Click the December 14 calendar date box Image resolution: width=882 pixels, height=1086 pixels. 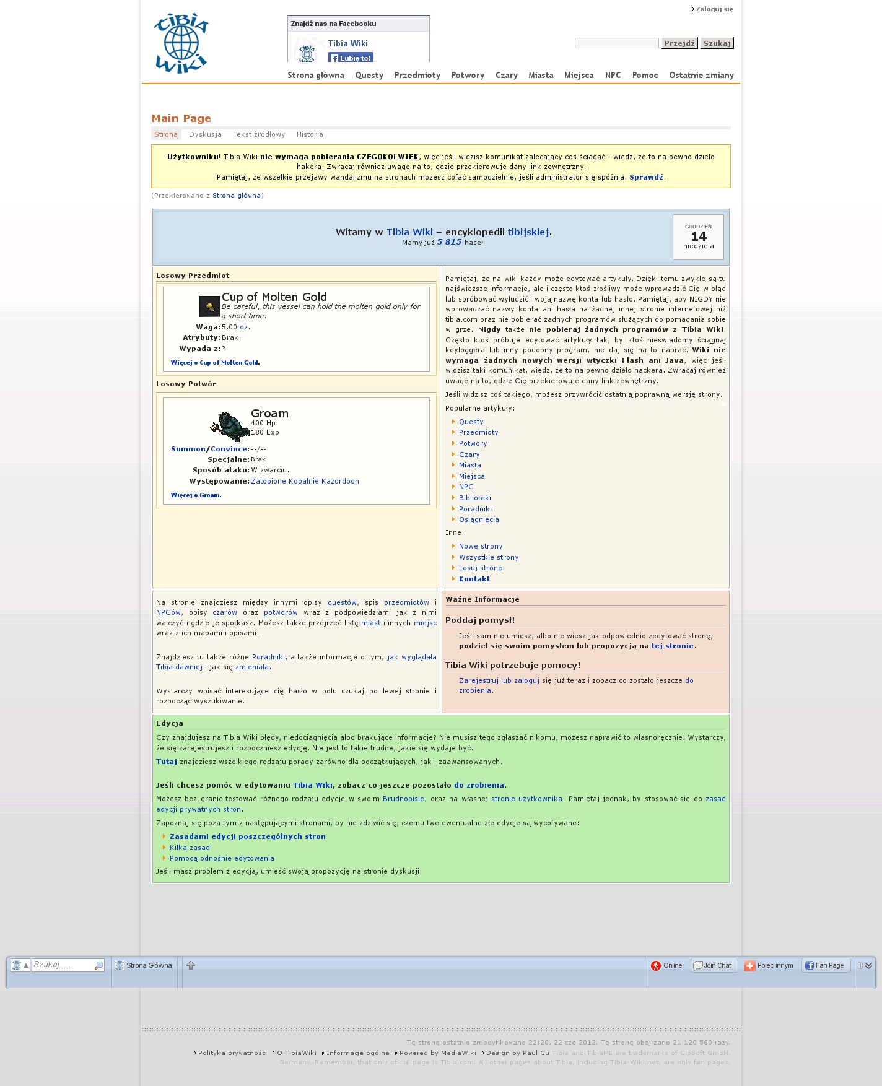(x=698, y=237)
